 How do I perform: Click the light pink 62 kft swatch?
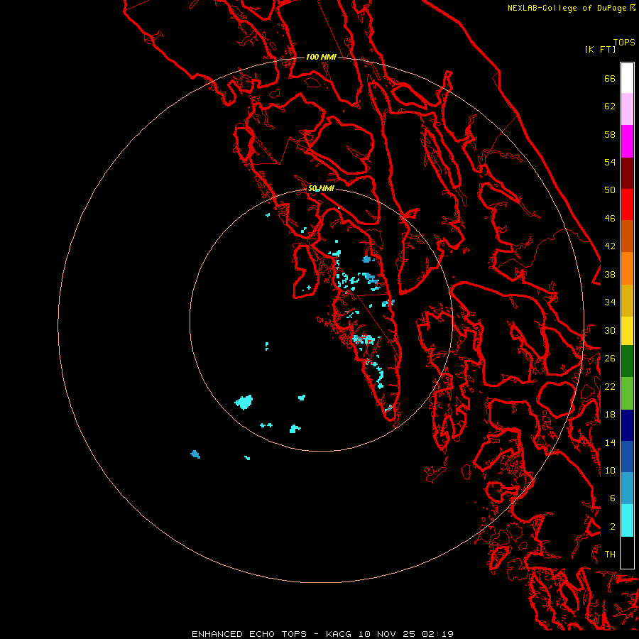[627, 109]
